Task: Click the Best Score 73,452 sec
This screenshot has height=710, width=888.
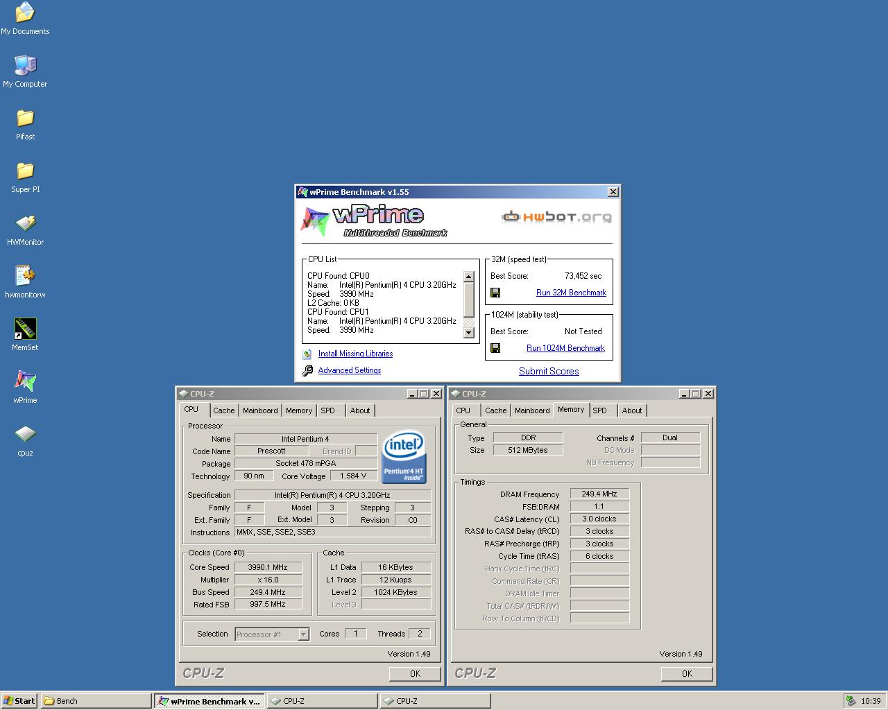Action: [x=583, y=276]
